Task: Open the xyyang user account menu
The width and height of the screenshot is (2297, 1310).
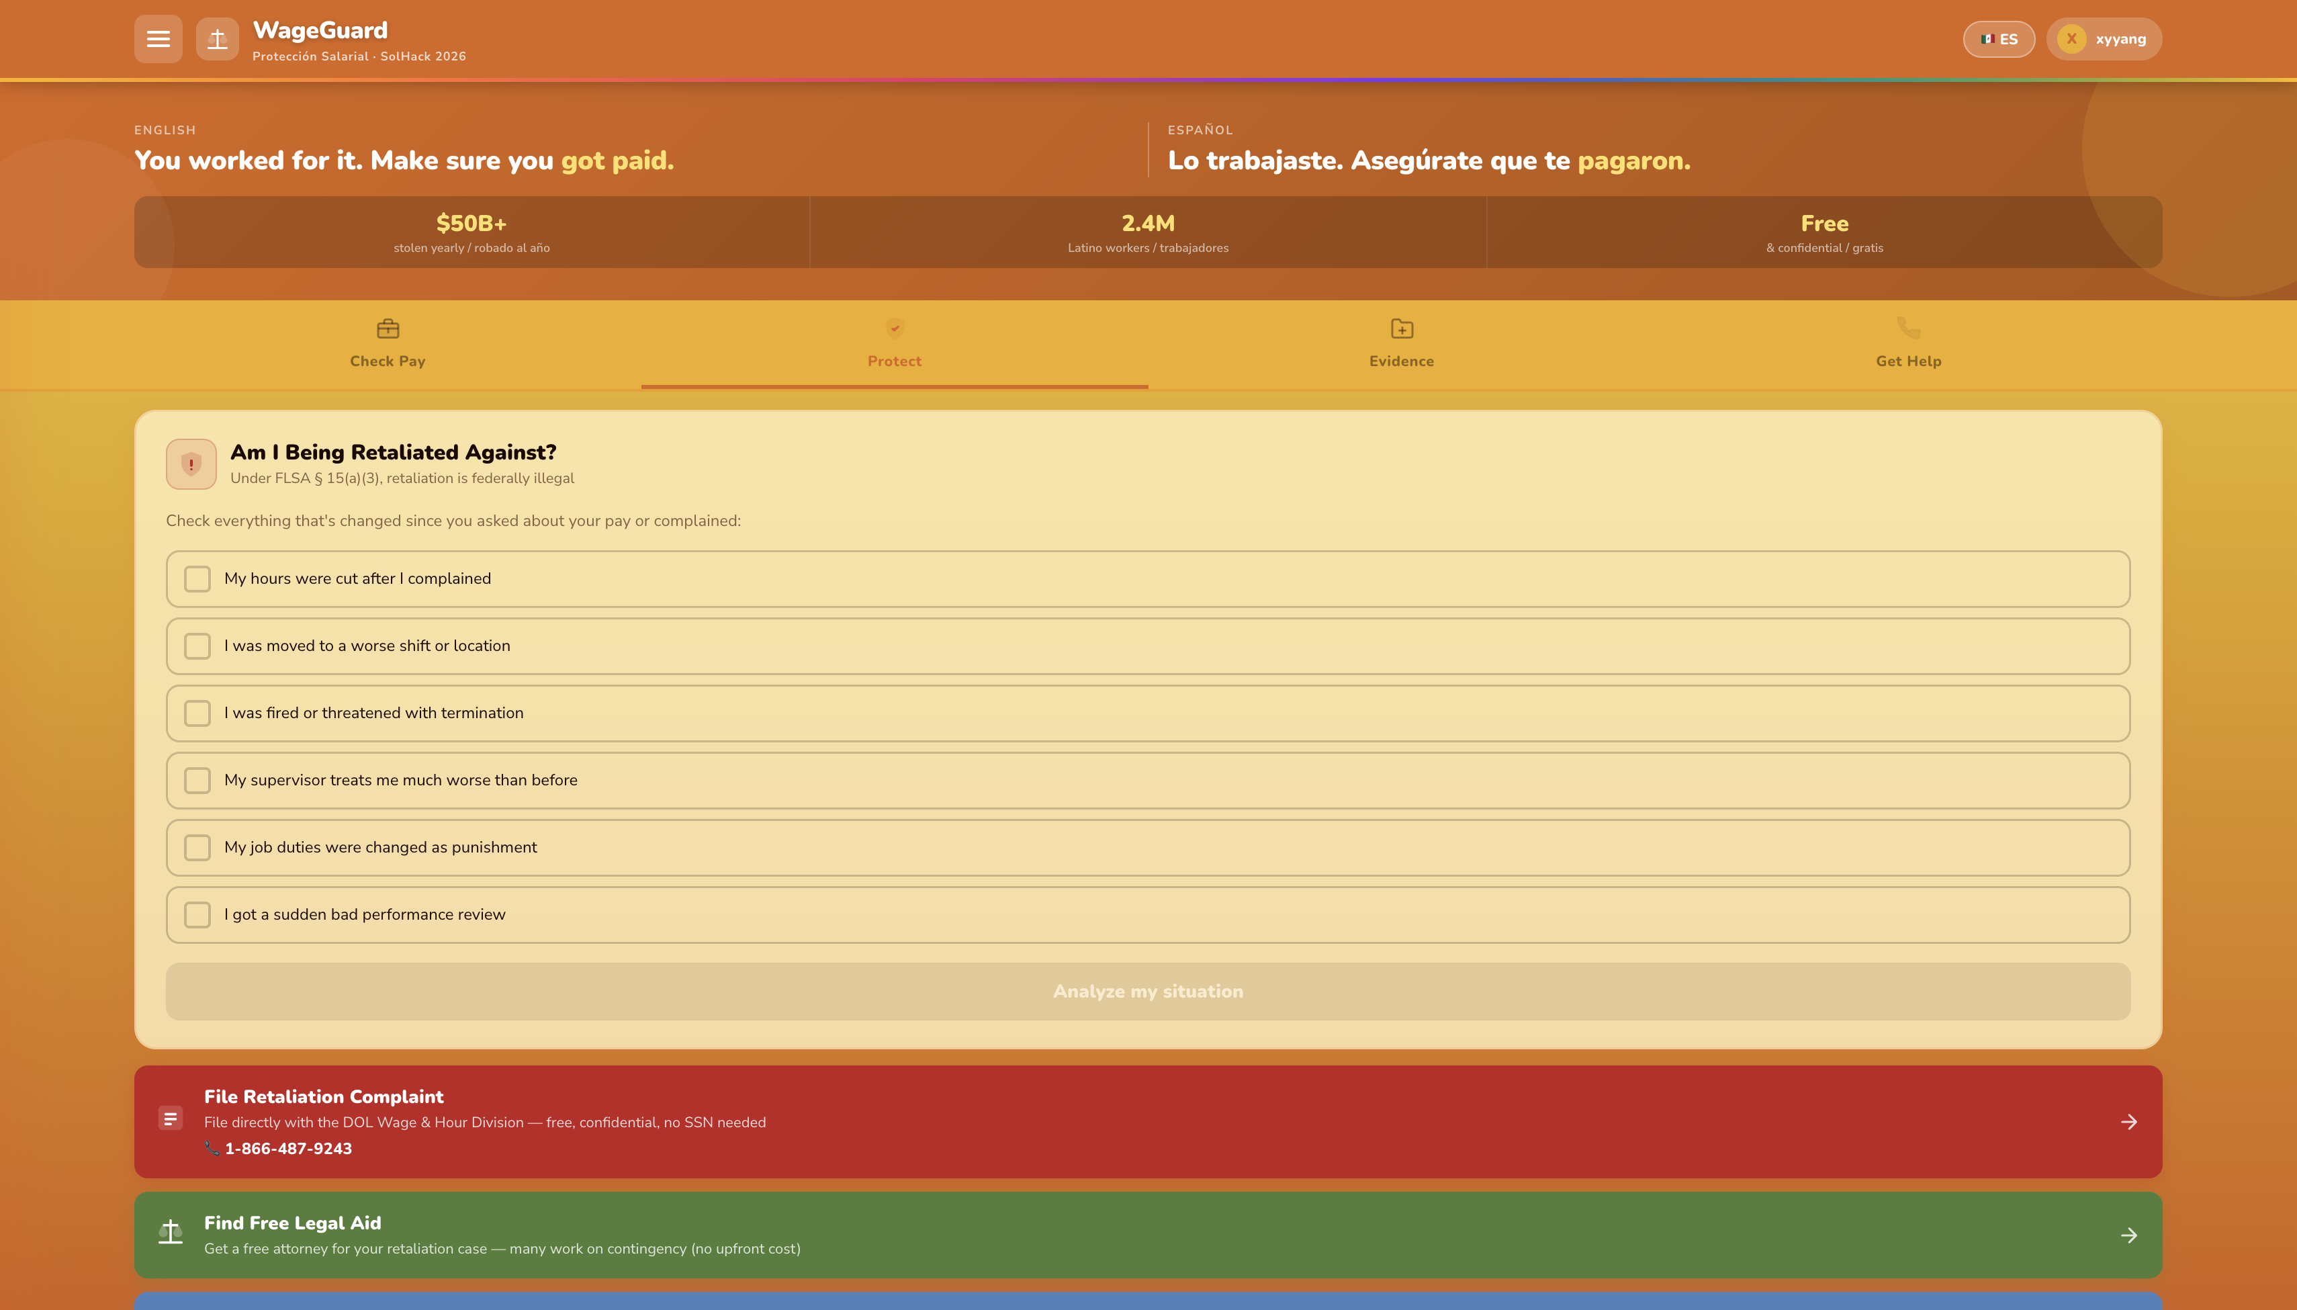Action: [2103, 39]
